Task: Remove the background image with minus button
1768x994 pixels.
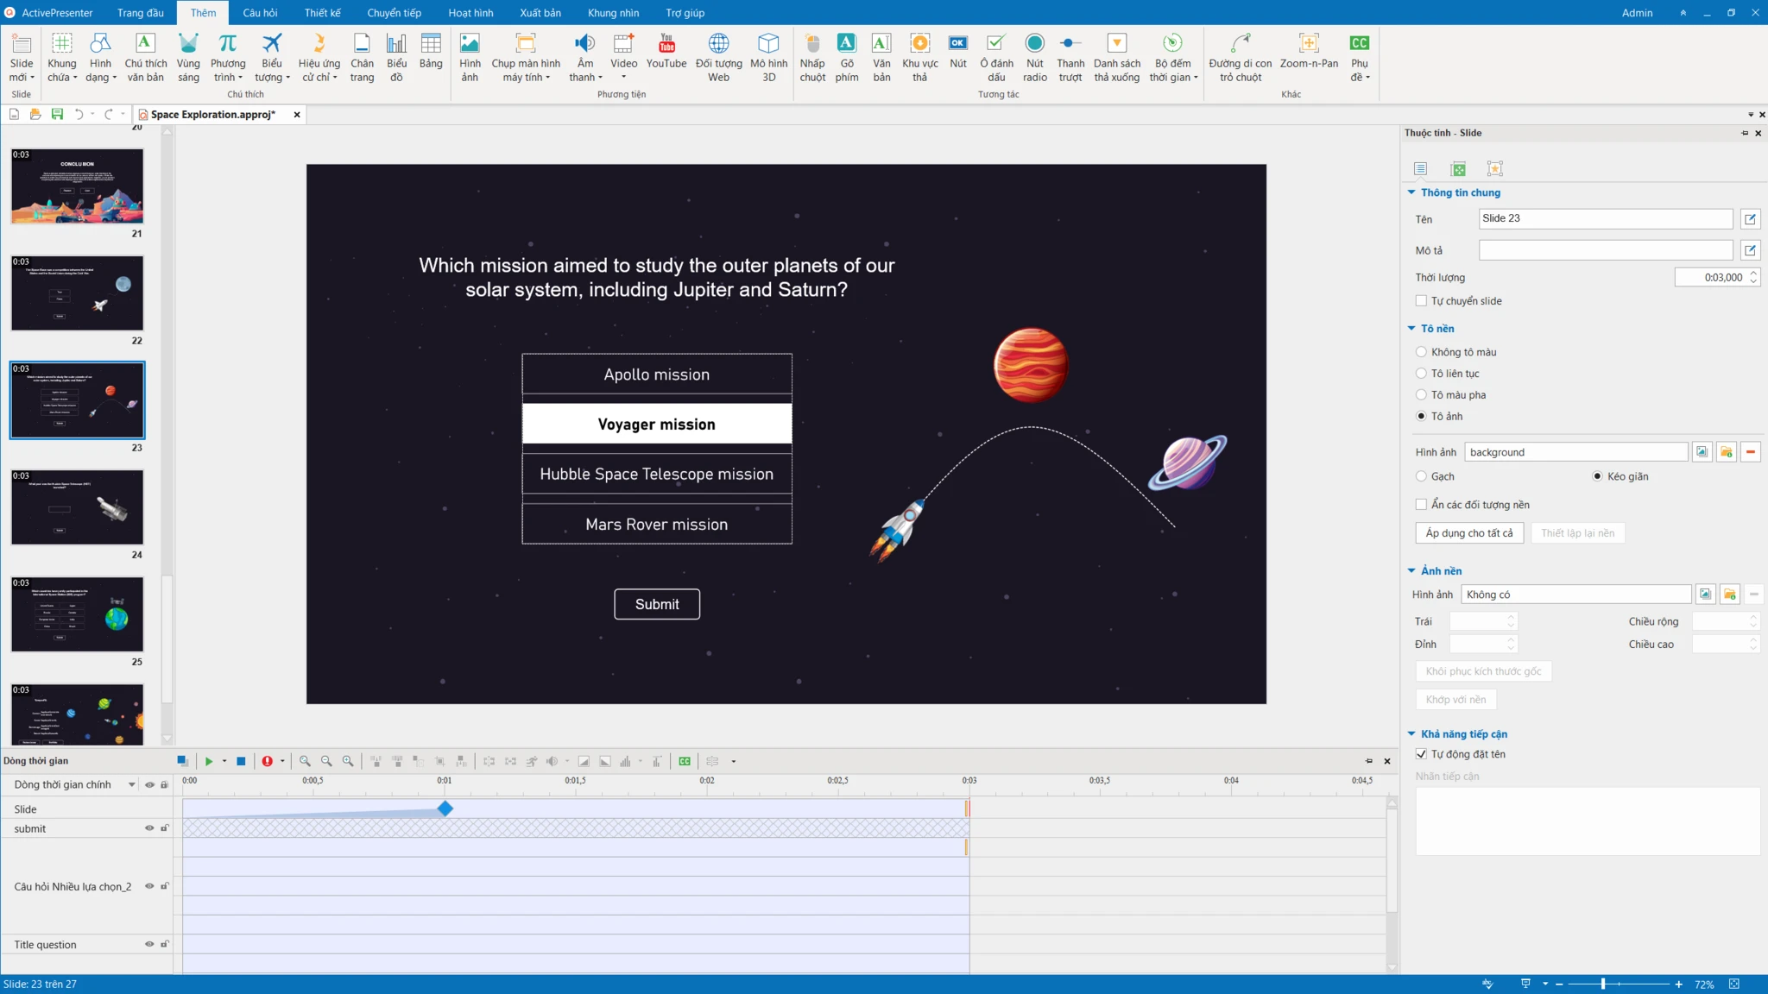Action: pos(1751,452)
